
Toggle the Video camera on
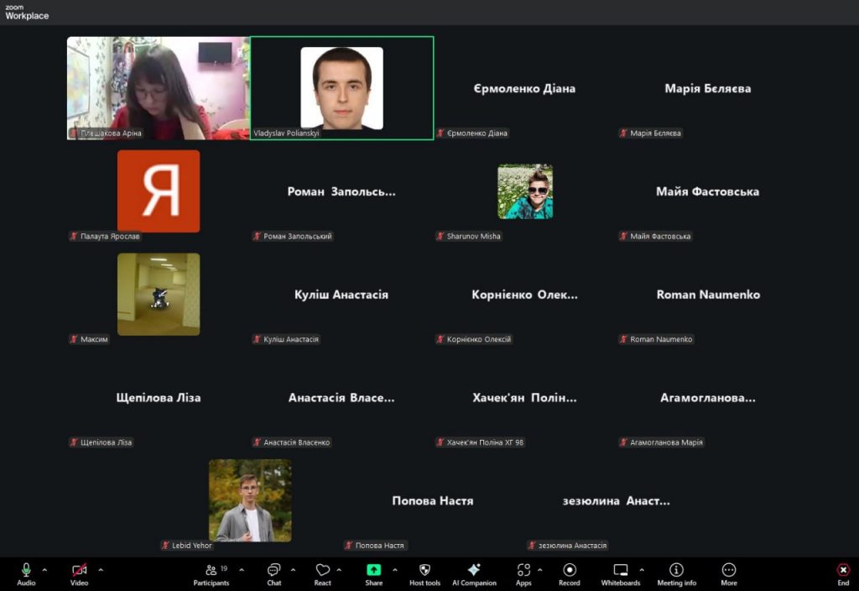pos(79,573)
